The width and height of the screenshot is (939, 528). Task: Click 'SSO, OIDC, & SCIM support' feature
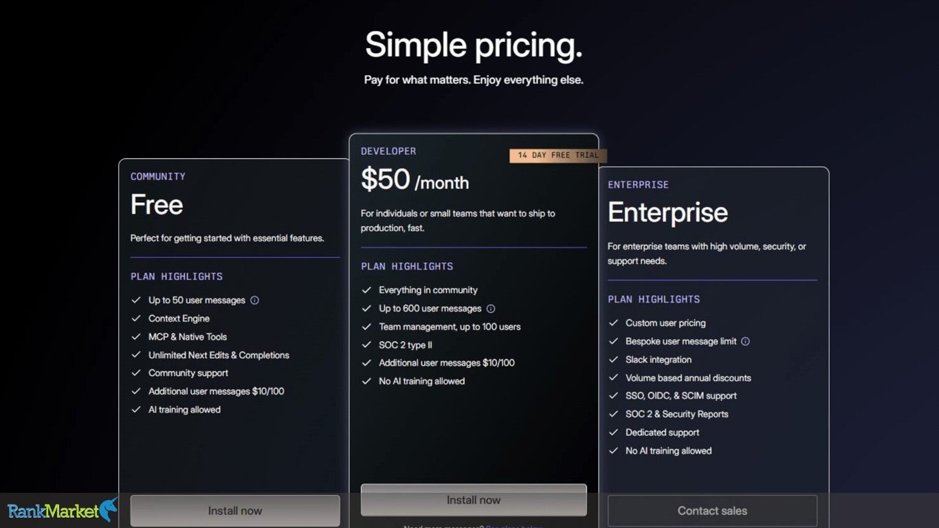click(681, 396)
